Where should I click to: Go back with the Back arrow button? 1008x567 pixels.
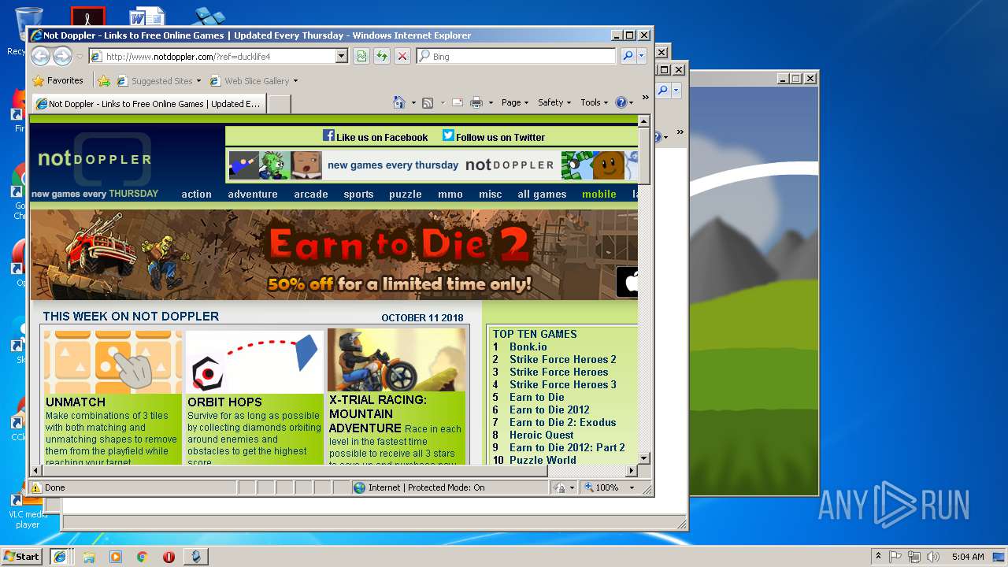click(x=40, y=56)
